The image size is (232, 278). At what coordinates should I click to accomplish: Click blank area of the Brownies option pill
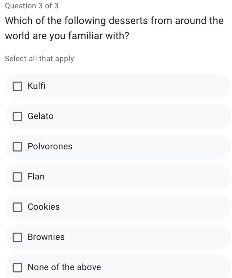(x=142, y=237)
